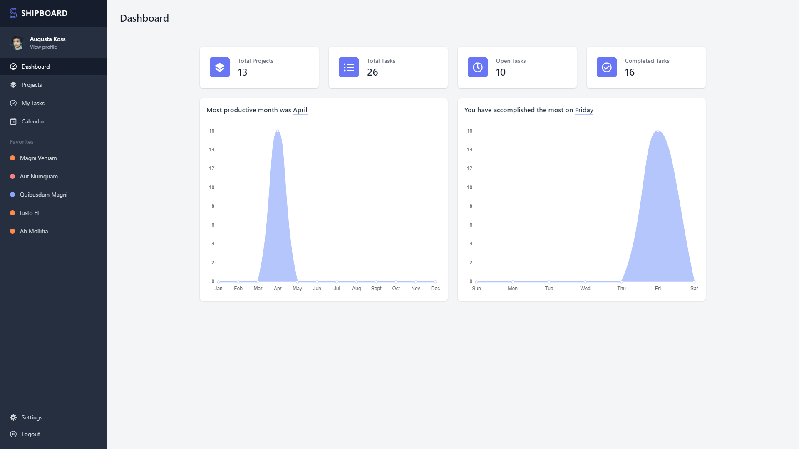The width and height of the screenshot is (799, 449).
Task: Click the Logout arrow icon
Action: 13,434
